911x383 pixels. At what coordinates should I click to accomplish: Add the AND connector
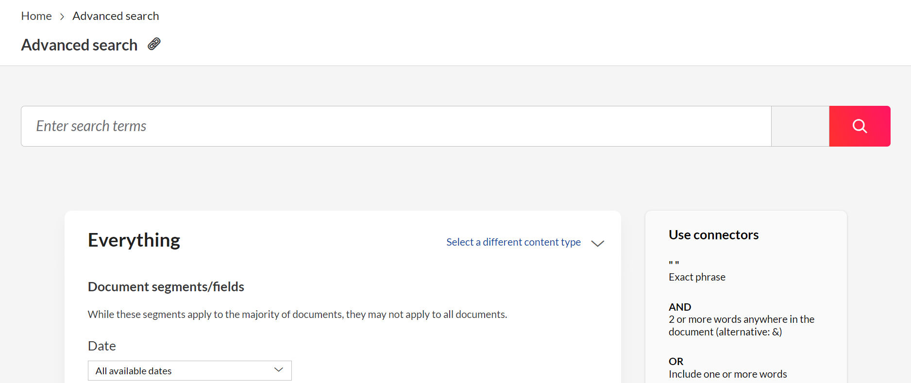[680, 307]
